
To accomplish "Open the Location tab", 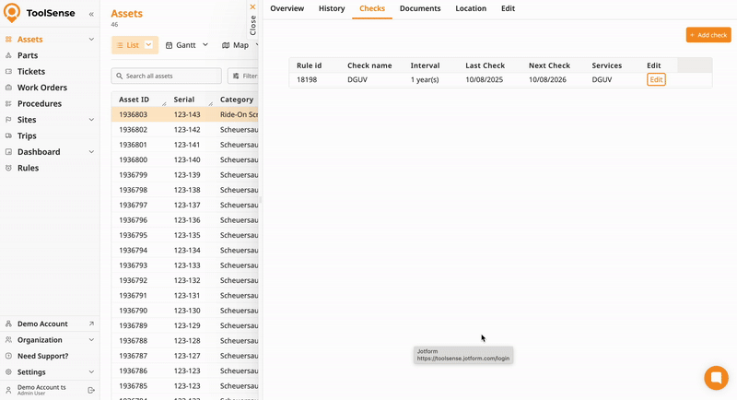I will point(471,8).
